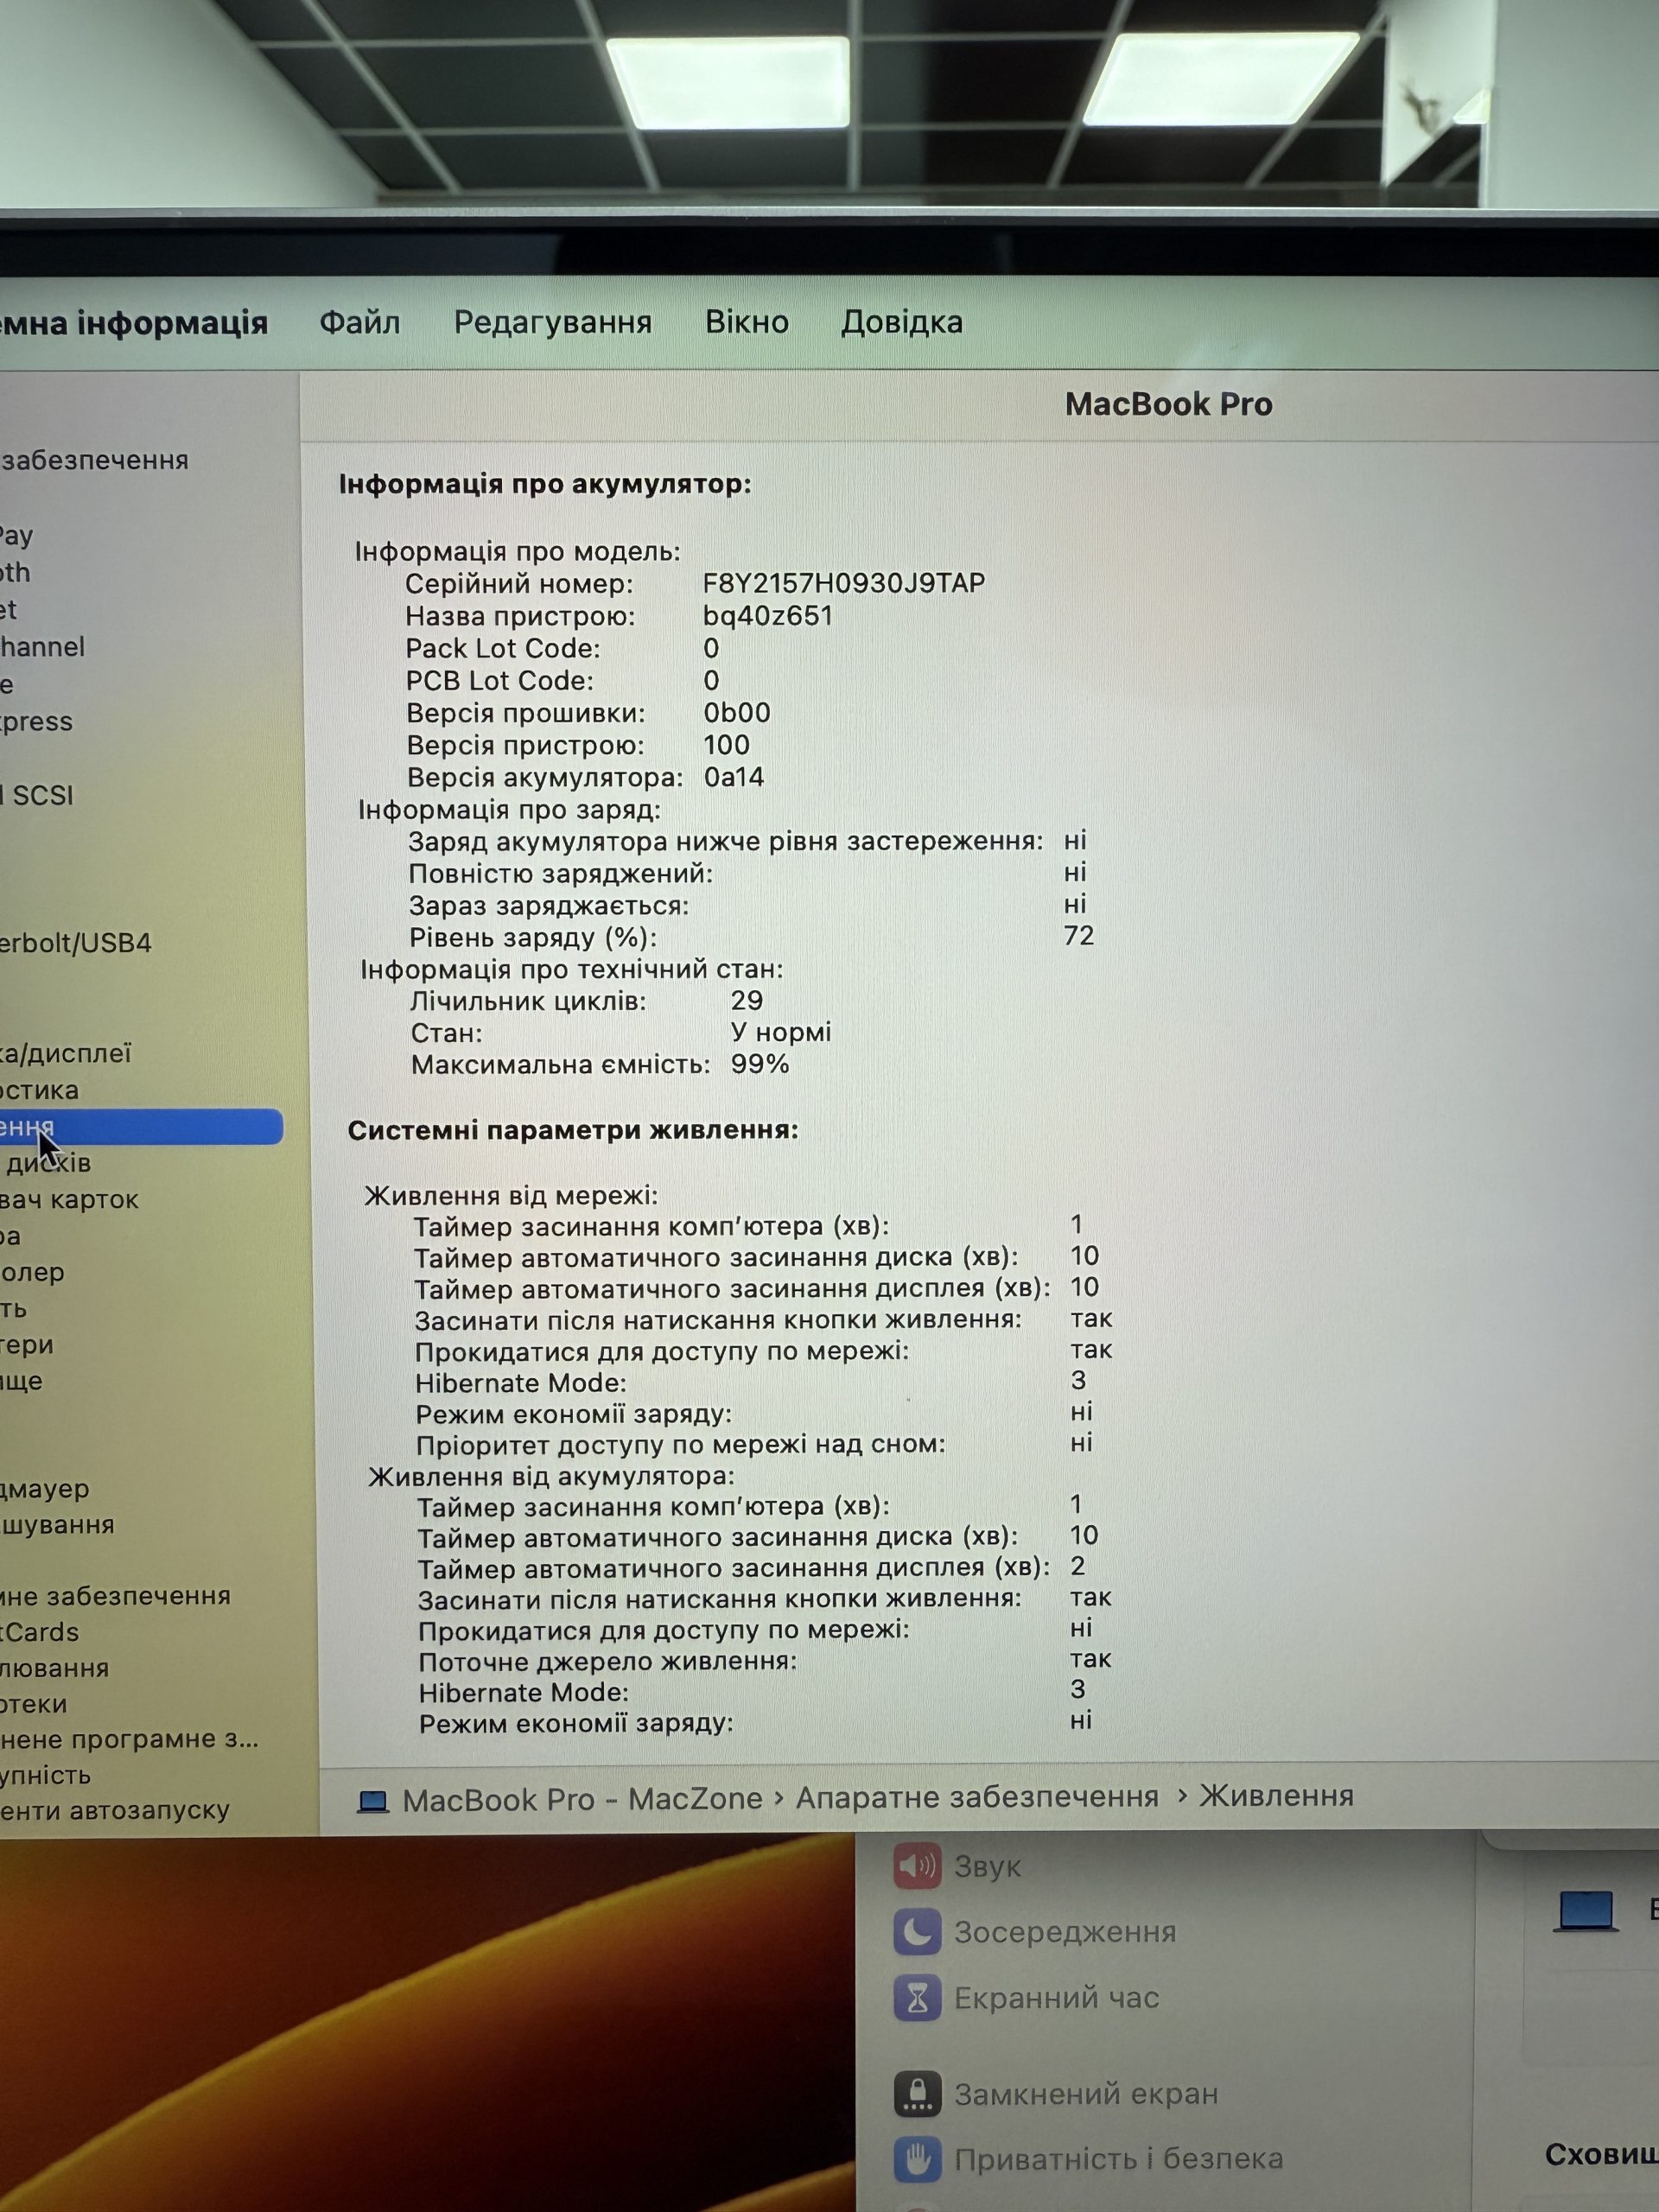This screenshot has width=1659, height=2212.
Task: Click Живлення in the path bar
Action: pyautogui.click(x=1277, y=1795)
